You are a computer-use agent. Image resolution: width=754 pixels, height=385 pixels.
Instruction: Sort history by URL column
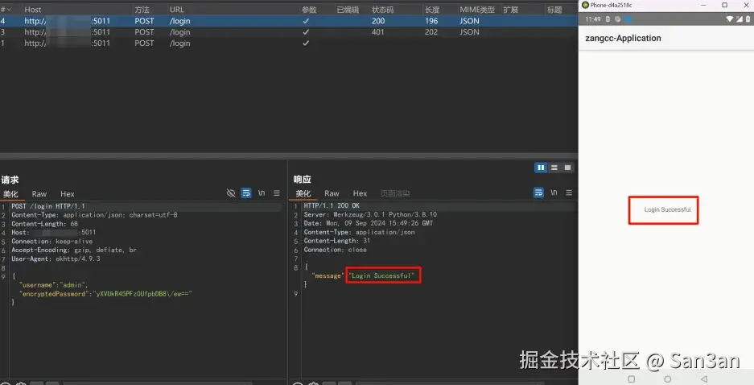point(176,9)
